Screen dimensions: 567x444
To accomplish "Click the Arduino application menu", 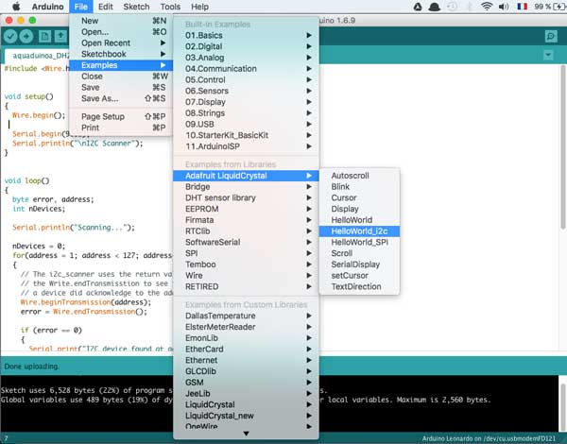I will pos(47,7).
